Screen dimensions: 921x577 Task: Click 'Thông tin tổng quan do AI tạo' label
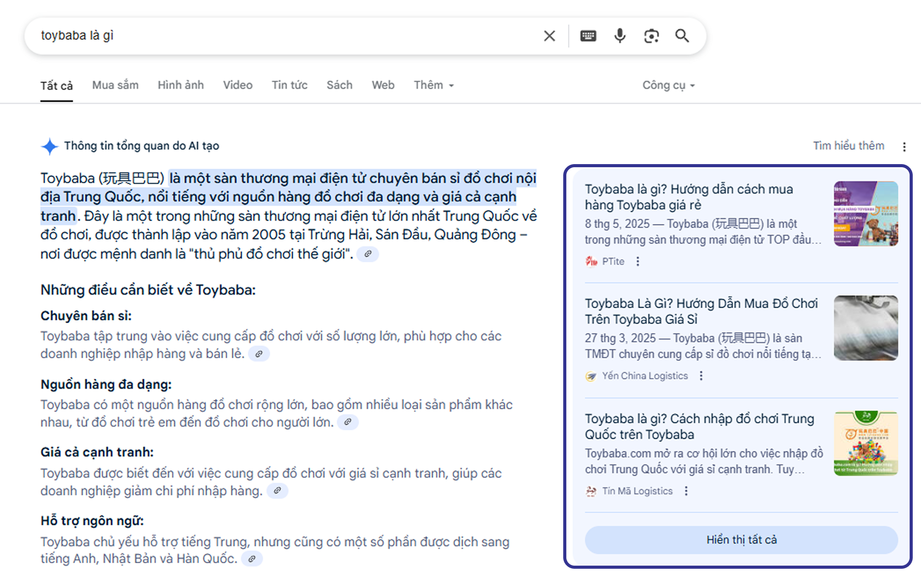[x=141, y=146]
